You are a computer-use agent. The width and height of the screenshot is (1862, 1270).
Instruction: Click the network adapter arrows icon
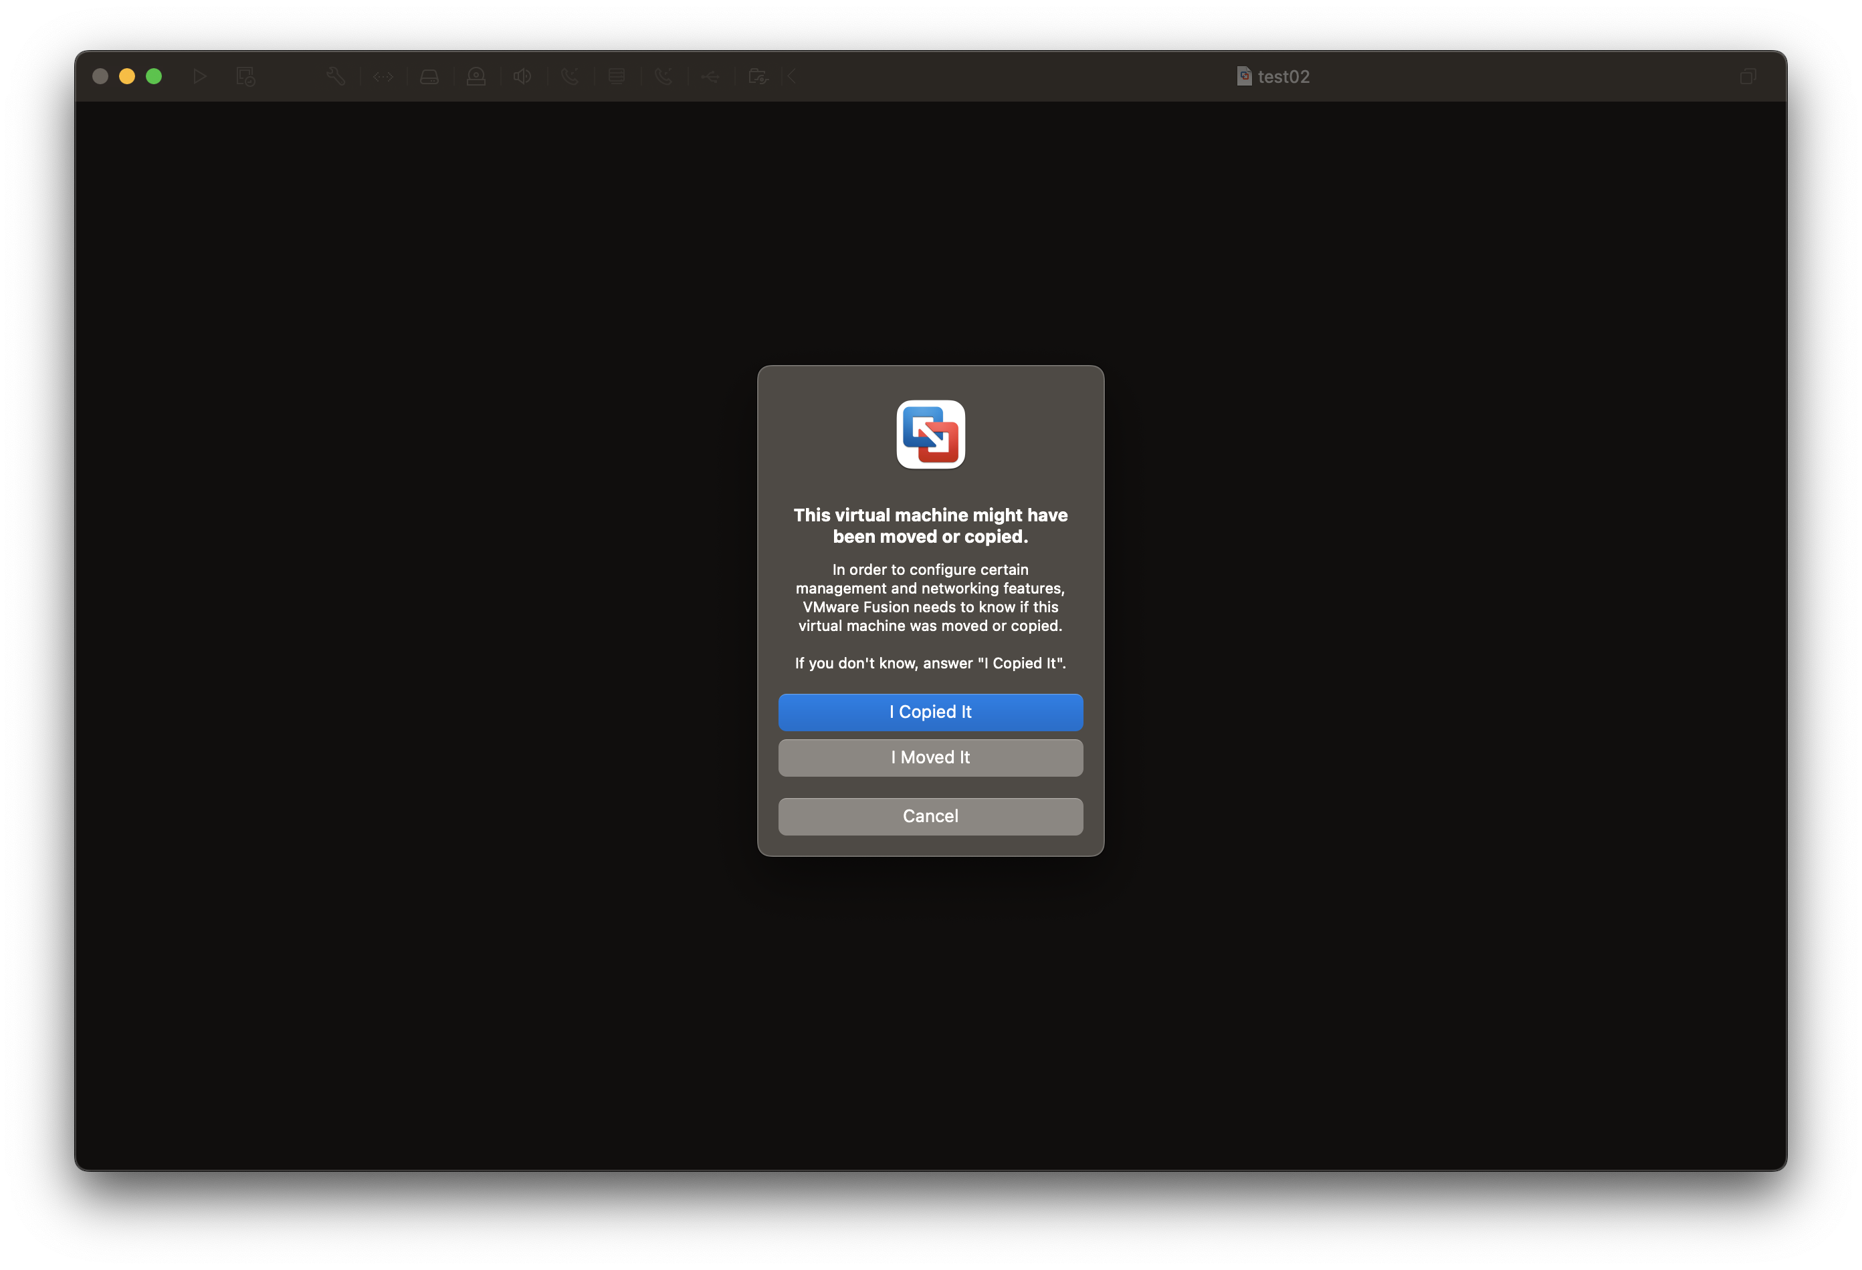[383, 76]
